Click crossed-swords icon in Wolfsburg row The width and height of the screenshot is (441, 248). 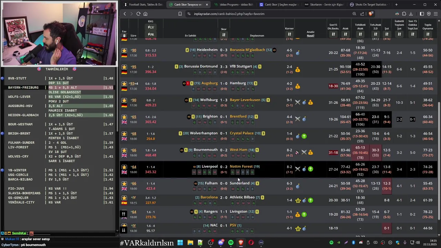298,102
